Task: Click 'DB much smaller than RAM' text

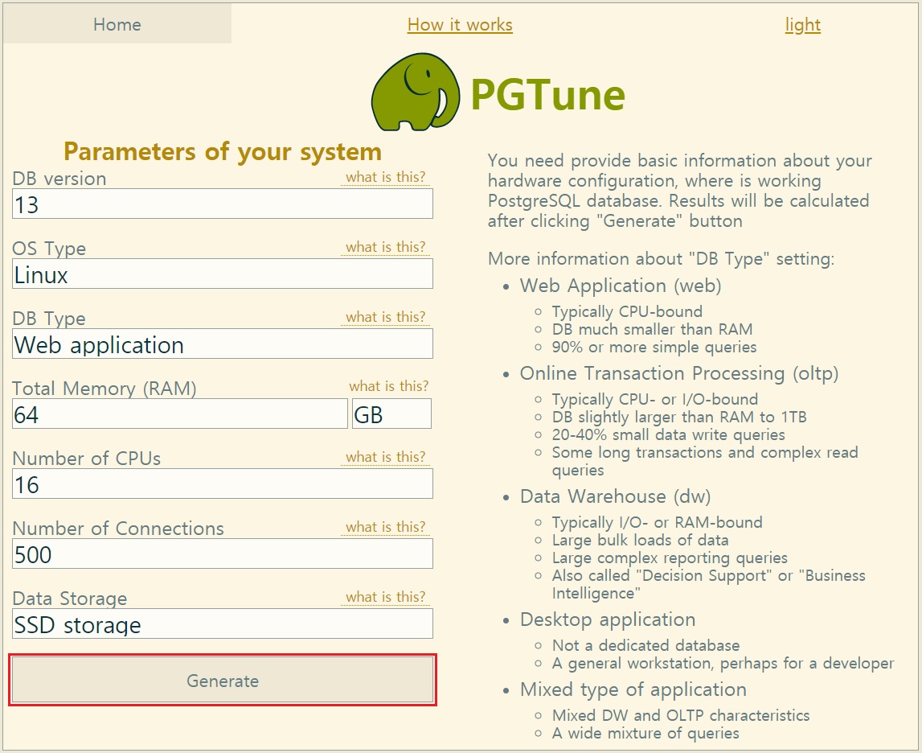Action: (652, 330)
